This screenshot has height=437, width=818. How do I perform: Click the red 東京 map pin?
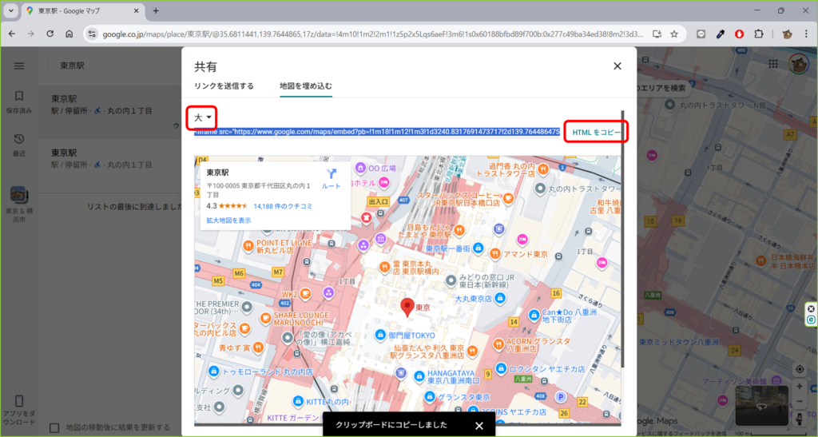coord(407,306)
